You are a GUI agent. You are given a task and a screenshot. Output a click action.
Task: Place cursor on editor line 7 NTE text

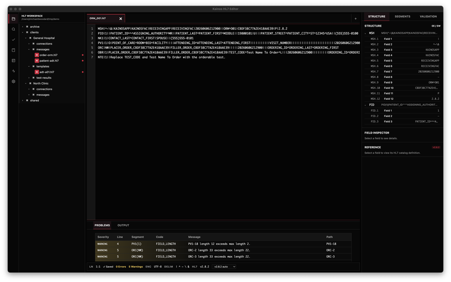[x=161, y=57]
